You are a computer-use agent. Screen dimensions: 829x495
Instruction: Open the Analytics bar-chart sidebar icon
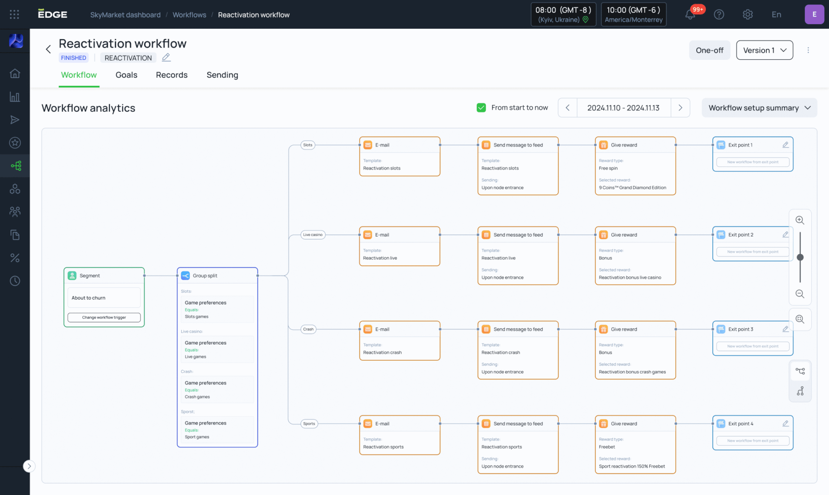click(15, 97)
